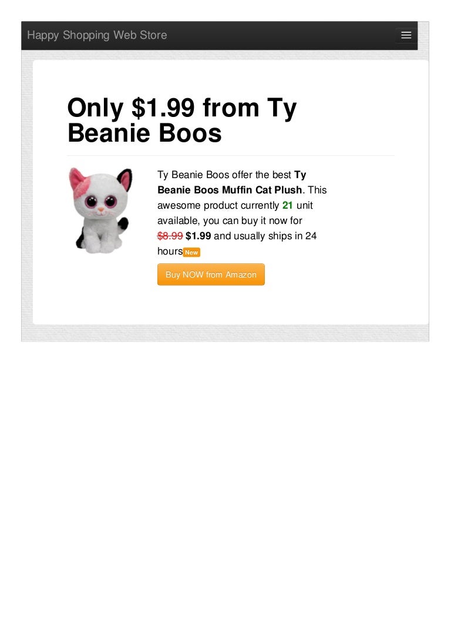Screen dimensions: 451x639
Task: Click the Beanie Boos headline second line
Action: coord(144,133)
